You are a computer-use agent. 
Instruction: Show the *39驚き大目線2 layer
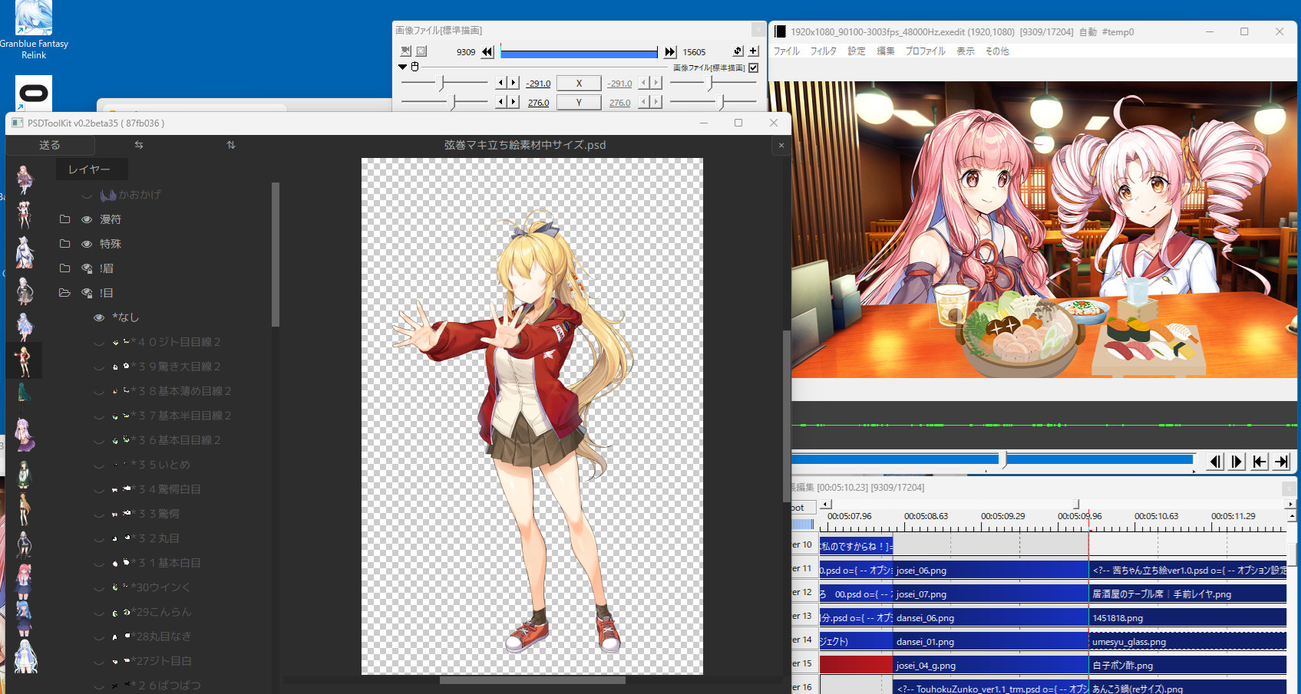(x=99, y=367)
